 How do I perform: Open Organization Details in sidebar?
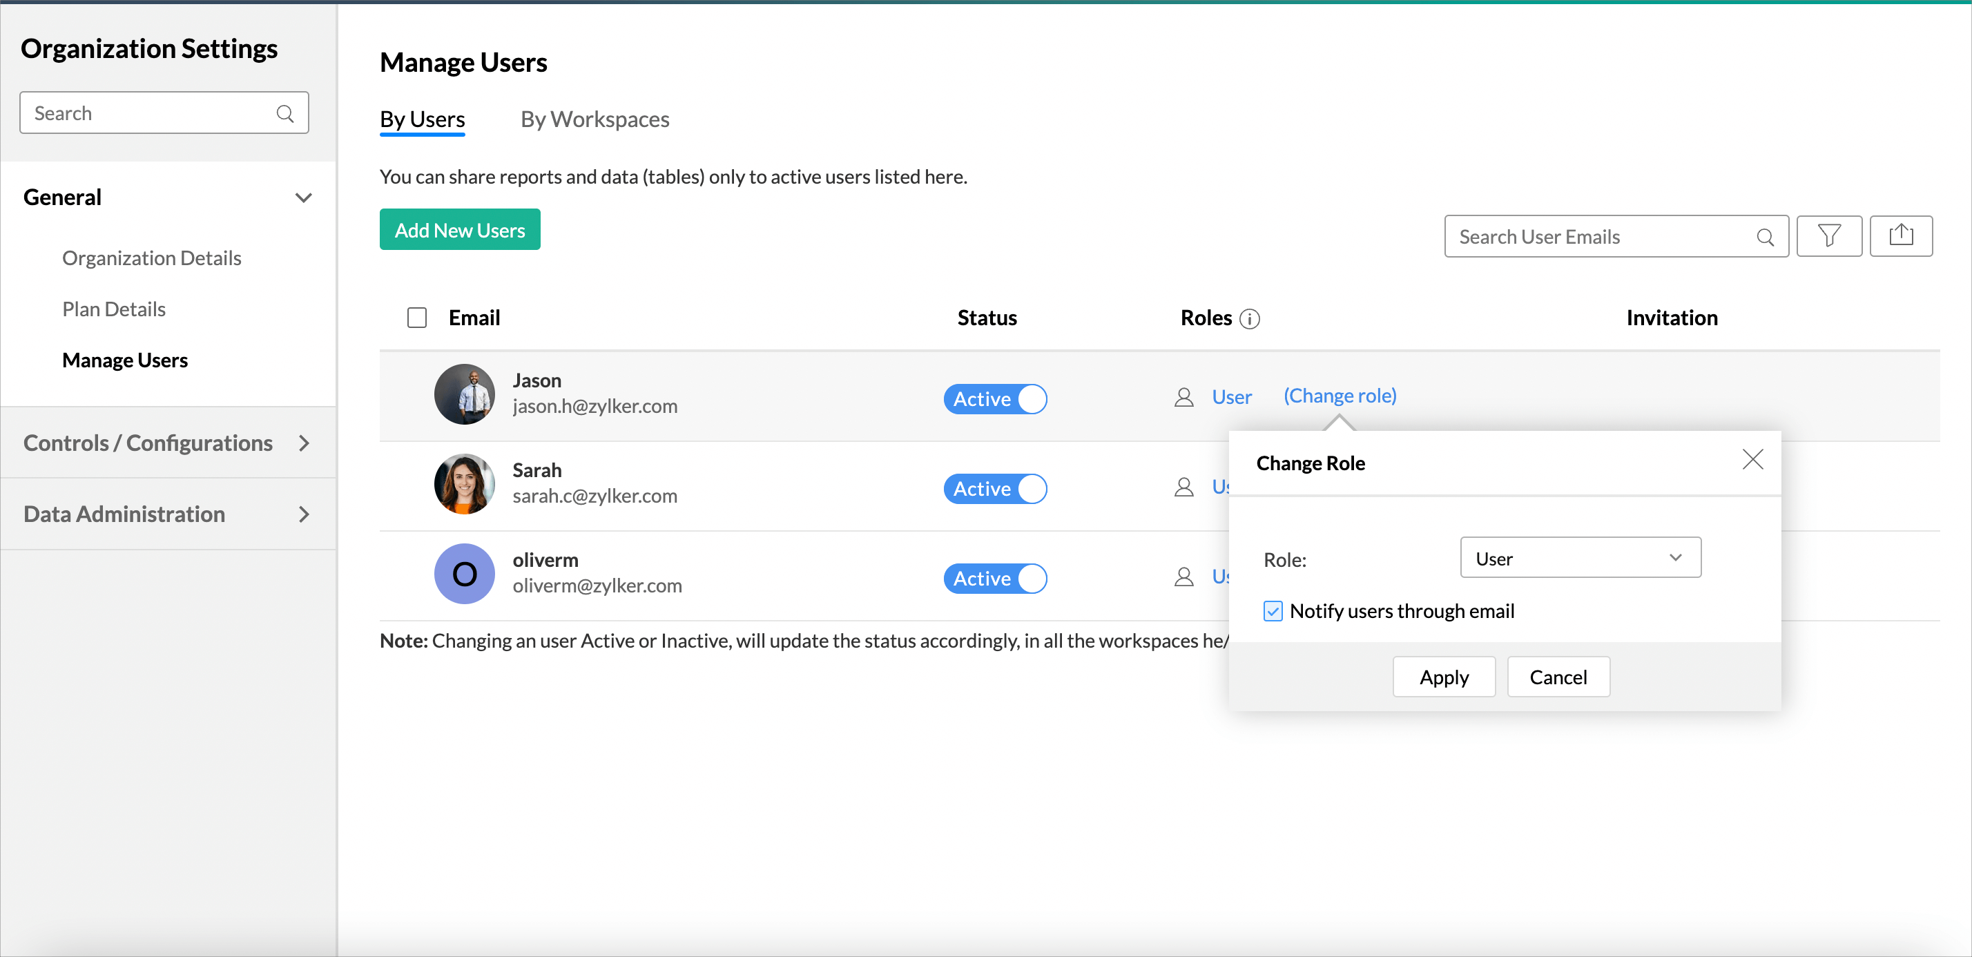click(152, 258)
